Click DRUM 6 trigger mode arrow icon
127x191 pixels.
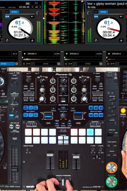click(x=112, y=64)
